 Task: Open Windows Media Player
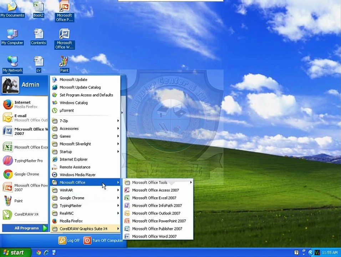[x=85, y=175]
